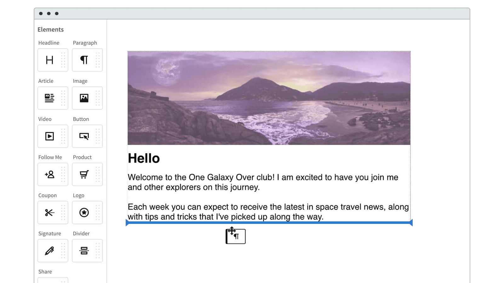Click the Product element shopping cart icon
The height and width of the screenshot is (283, 504).
(85, 174)
